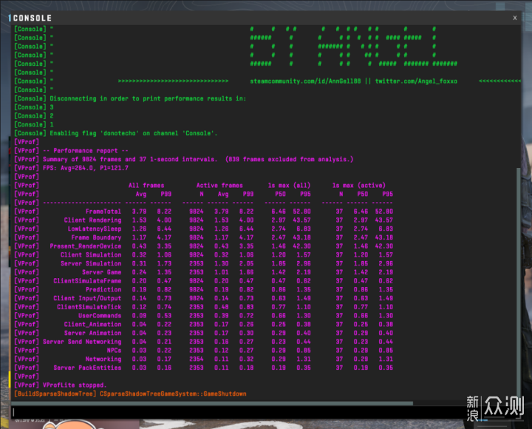
Task: Click the ClientSimulateTick row label
Action: coord(89,307)
